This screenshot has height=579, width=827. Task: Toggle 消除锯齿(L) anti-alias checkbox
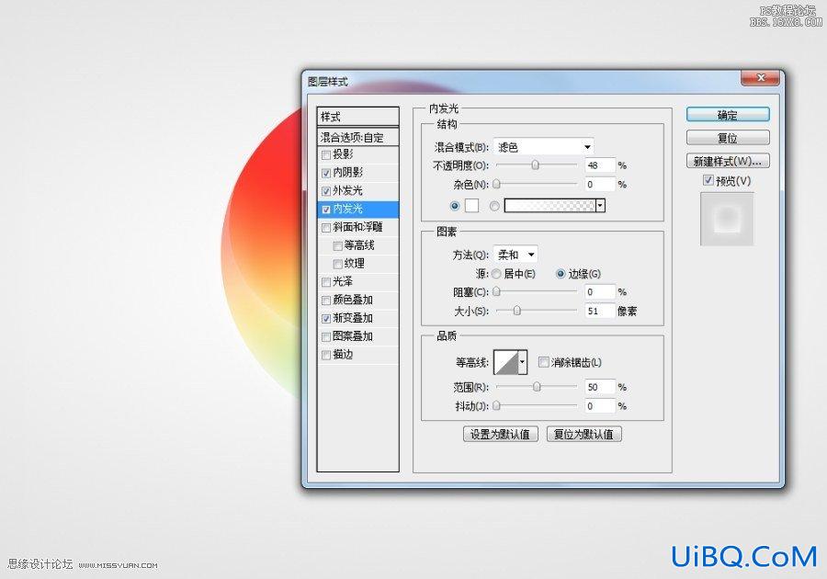(x=543, y=362)
